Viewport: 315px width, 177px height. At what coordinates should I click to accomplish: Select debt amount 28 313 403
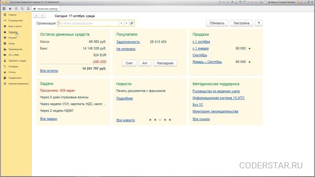(158, 42)
